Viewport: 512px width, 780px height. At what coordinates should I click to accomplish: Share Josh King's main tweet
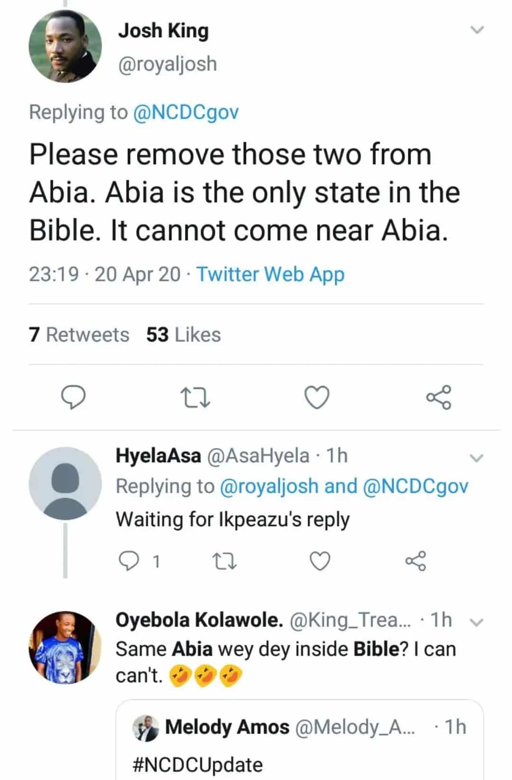click(439, 398)
